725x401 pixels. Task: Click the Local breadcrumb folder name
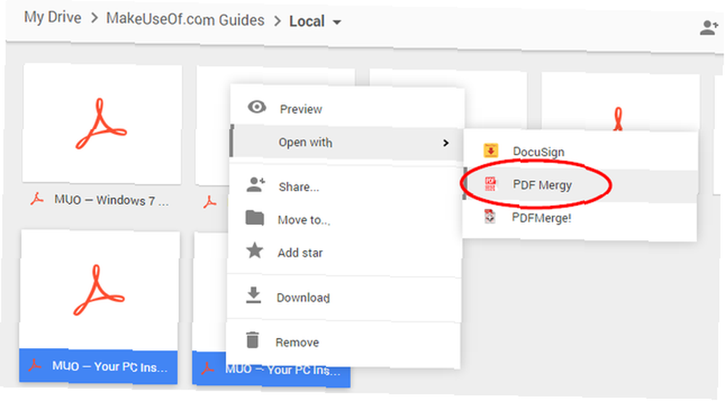307,21
